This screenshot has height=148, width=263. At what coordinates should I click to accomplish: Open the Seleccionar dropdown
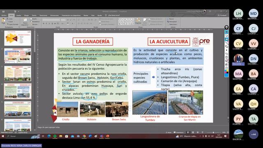172,24
